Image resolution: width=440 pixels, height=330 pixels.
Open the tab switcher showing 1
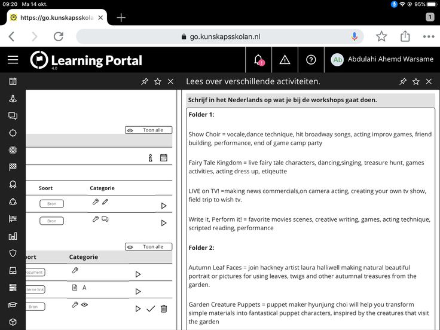coord(430,17)
